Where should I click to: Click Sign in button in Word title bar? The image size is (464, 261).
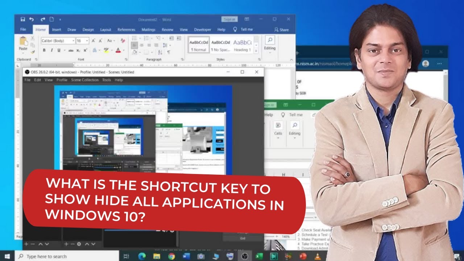click(229, 19)
